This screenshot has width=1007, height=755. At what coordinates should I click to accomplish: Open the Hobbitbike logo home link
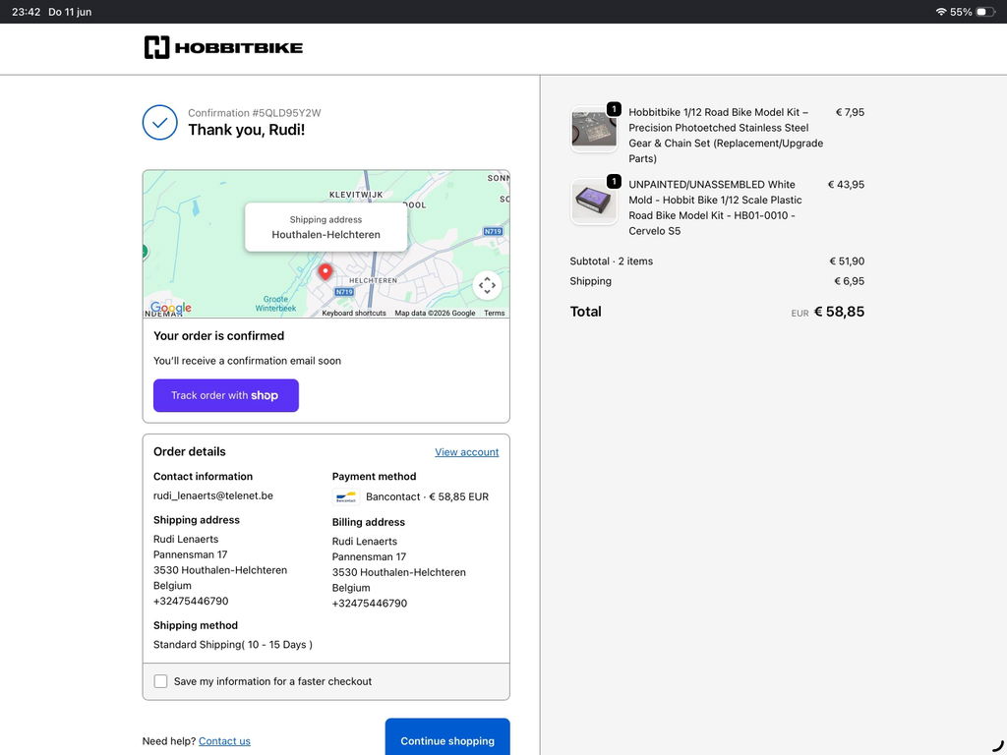[x=223, y=47]
